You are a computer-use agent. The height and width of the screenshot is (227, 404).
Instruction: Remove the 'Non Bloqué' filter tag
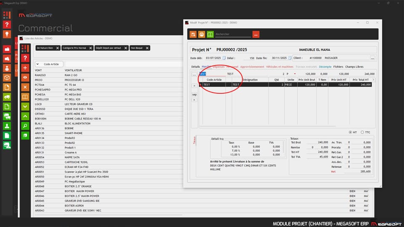(x=147, y=48)
